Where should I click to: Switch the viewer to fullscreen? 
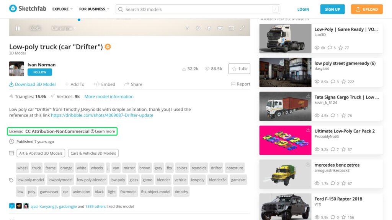[242, 28]
